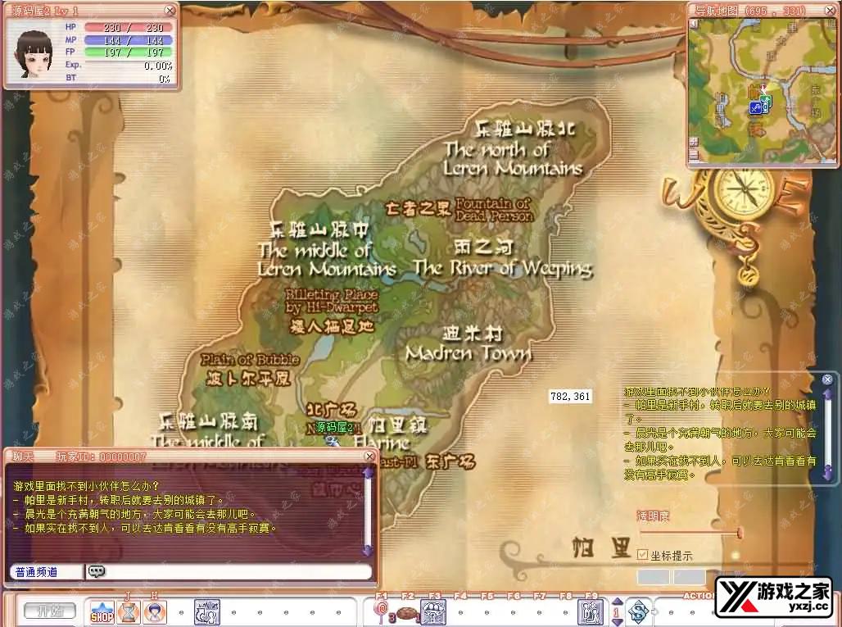Click the empty F4 hotkey slot
The width and height of the screenshot is (842, 627).
[460, 612]
